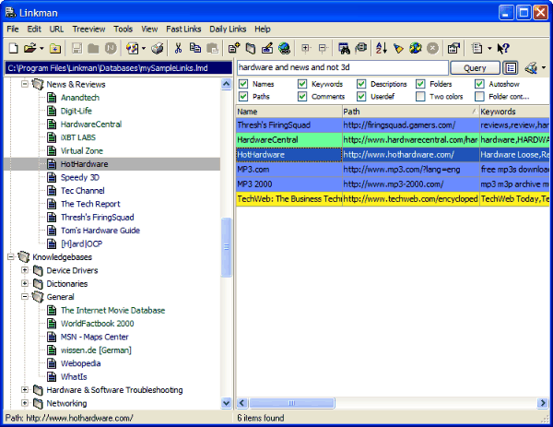Open the Tools menu

(x=123, y=29)
